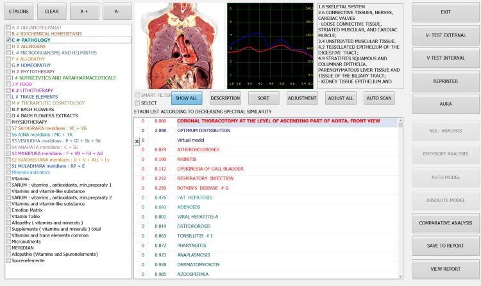
Task: Open COMPARATIVE ANALYSIS
Action: pos(445,223)
